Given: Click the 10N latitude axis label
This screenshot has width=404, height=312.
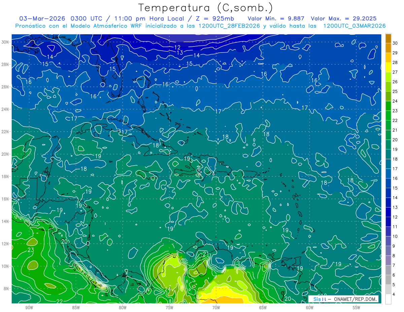Looking at the screenshot, I should click(x=5, y=266).
